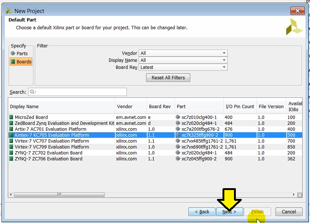Sort by I/O Pin Count column header
The image size is (310, 223).
pyautogui.click(x=240, y=107)
